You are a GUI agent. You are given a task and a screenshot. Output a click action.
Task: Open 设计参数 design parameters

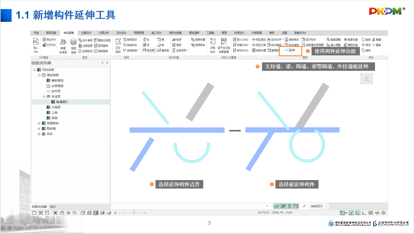pyautogui.click(x=86, y=40)
